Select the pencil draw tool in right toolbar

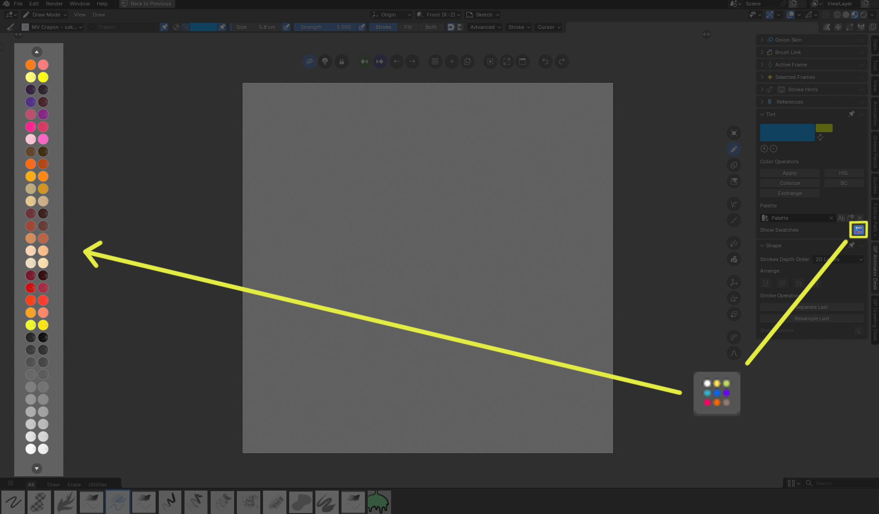click(734, 149)
